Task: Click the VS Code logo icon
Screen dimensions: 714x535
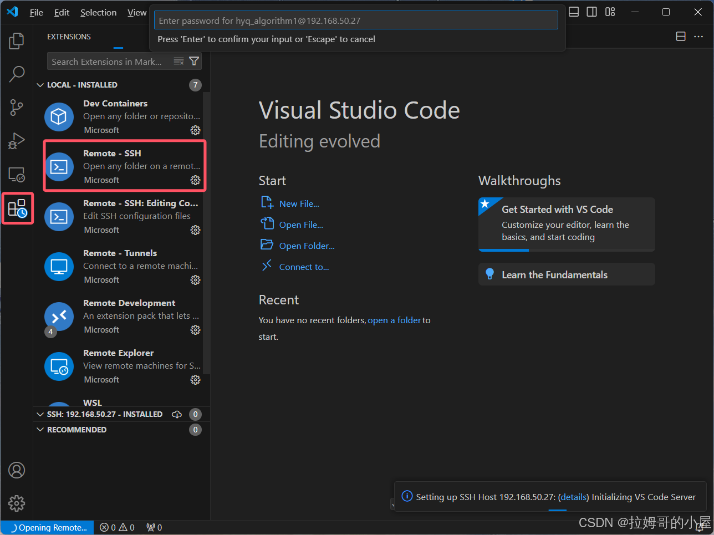Action: tap(12, 12)
